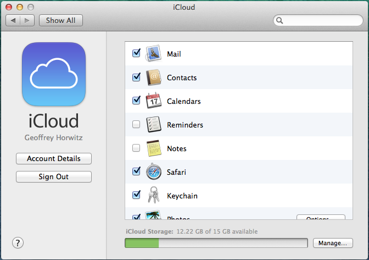Open help with the question mark button
Viewport: 369px width, 260px height.
(x=18, y=243)
